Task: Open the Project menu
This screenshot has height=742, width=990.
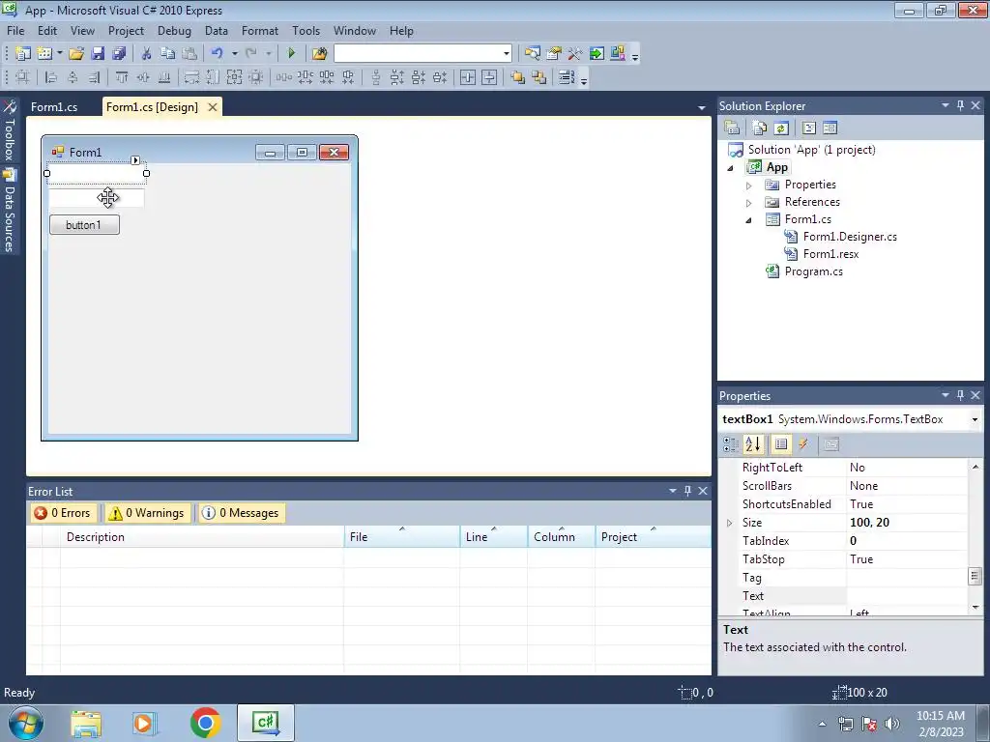Action: tap(126, 31)
